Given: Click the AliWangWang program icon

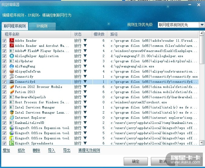Looking at the screenshot, I should [11, 66].
